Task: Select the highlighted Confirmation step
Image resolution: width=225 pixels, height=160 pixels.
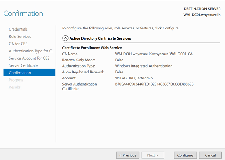Action: coord(29,72)
